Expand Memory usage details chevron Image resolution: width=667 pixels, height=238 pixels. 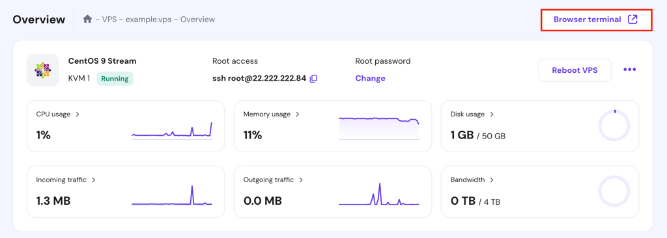(297, 114)
